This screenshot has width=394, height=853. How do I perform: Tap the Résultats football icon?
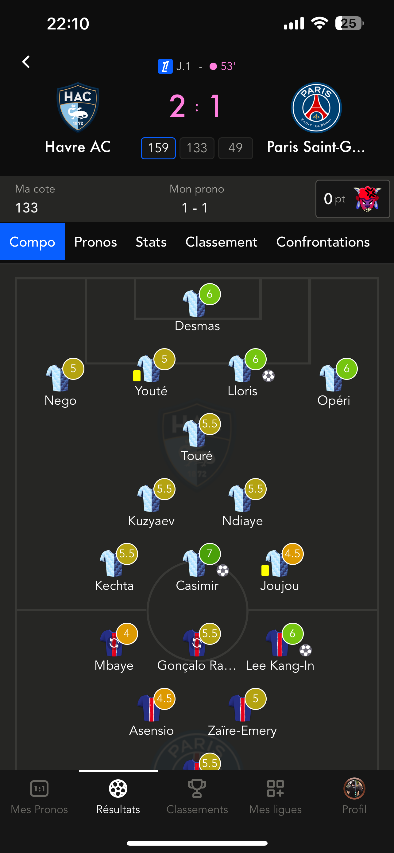click(x=118, y=789)
